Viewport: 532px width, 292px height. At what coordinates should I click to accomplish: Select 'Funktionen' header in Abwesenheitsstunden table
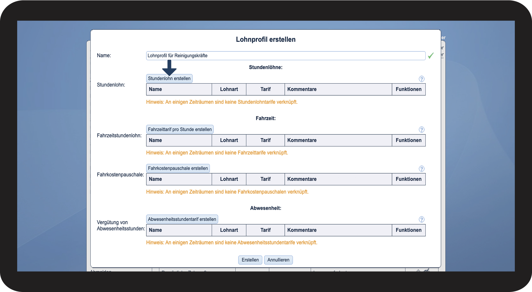pyautogui.click(x=409, y=230)
